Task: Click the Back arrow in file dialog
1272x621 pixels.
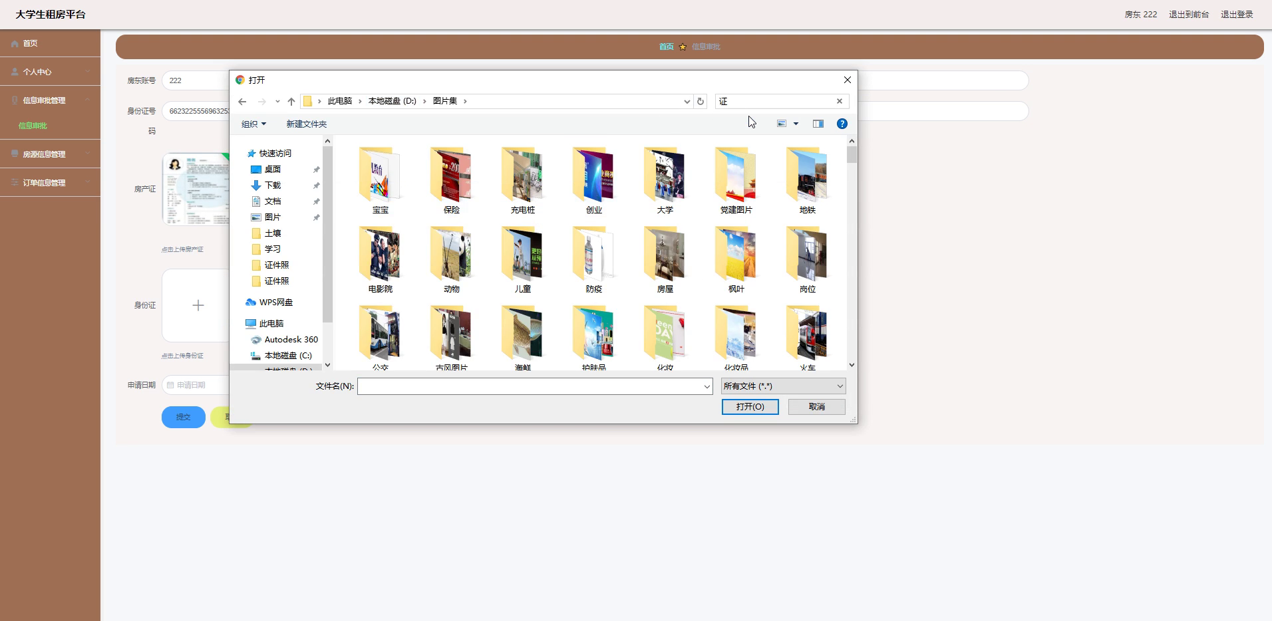Action: pos(242,102)
